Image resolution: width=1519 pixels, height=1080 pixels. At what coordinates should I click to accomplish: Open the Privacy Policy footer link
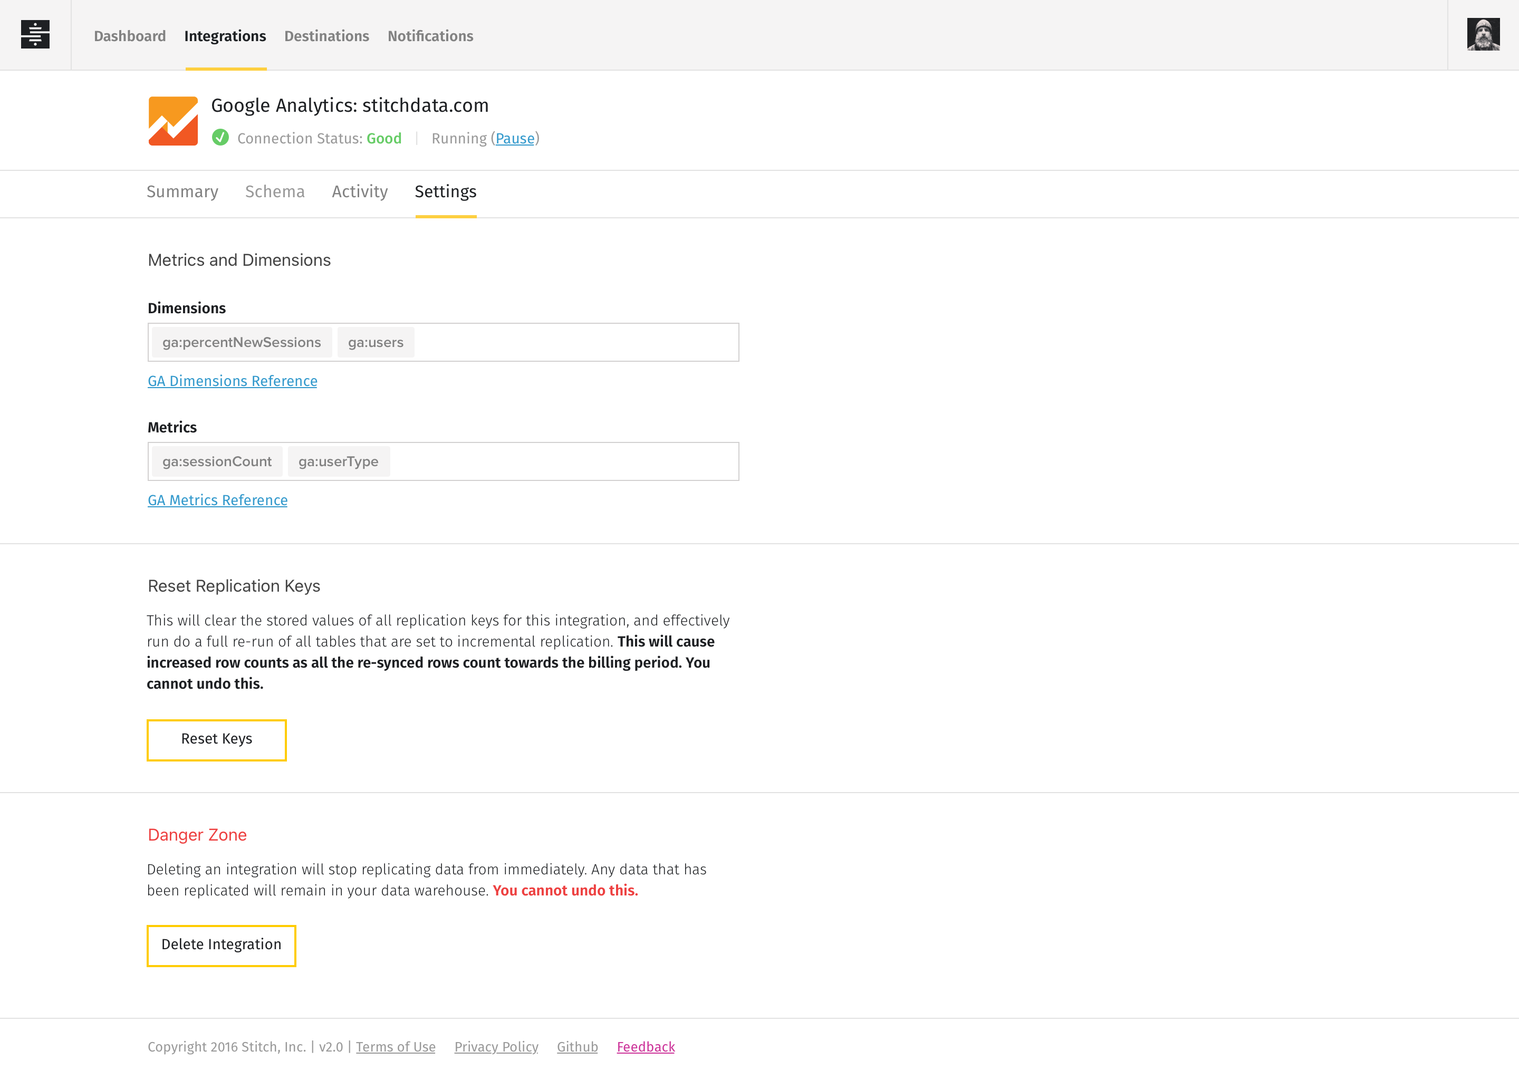click(496, 1047)
